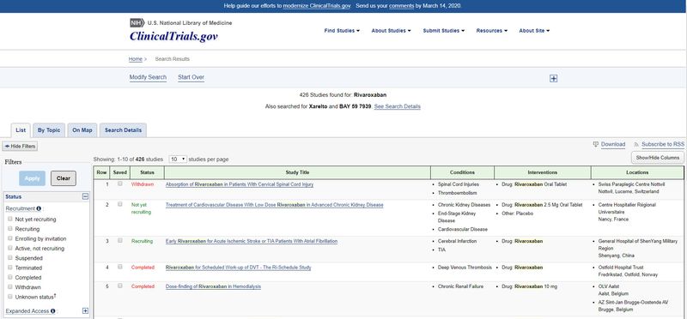Click the Study Title column header

[x=297, y=172]
